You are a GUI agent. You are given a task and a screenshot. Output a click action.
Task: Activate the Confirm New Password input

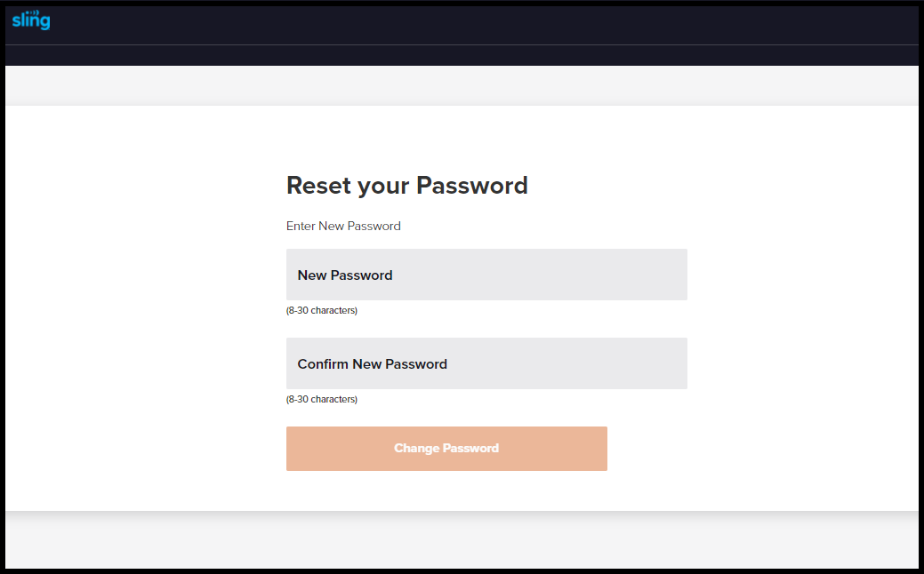(486, 363)
